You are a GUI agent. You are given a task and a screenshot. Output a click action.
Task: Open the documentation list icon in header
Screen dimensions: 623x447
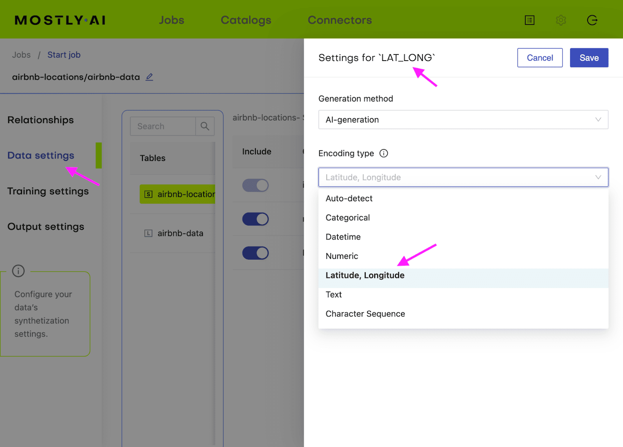[x=530, y=20]
